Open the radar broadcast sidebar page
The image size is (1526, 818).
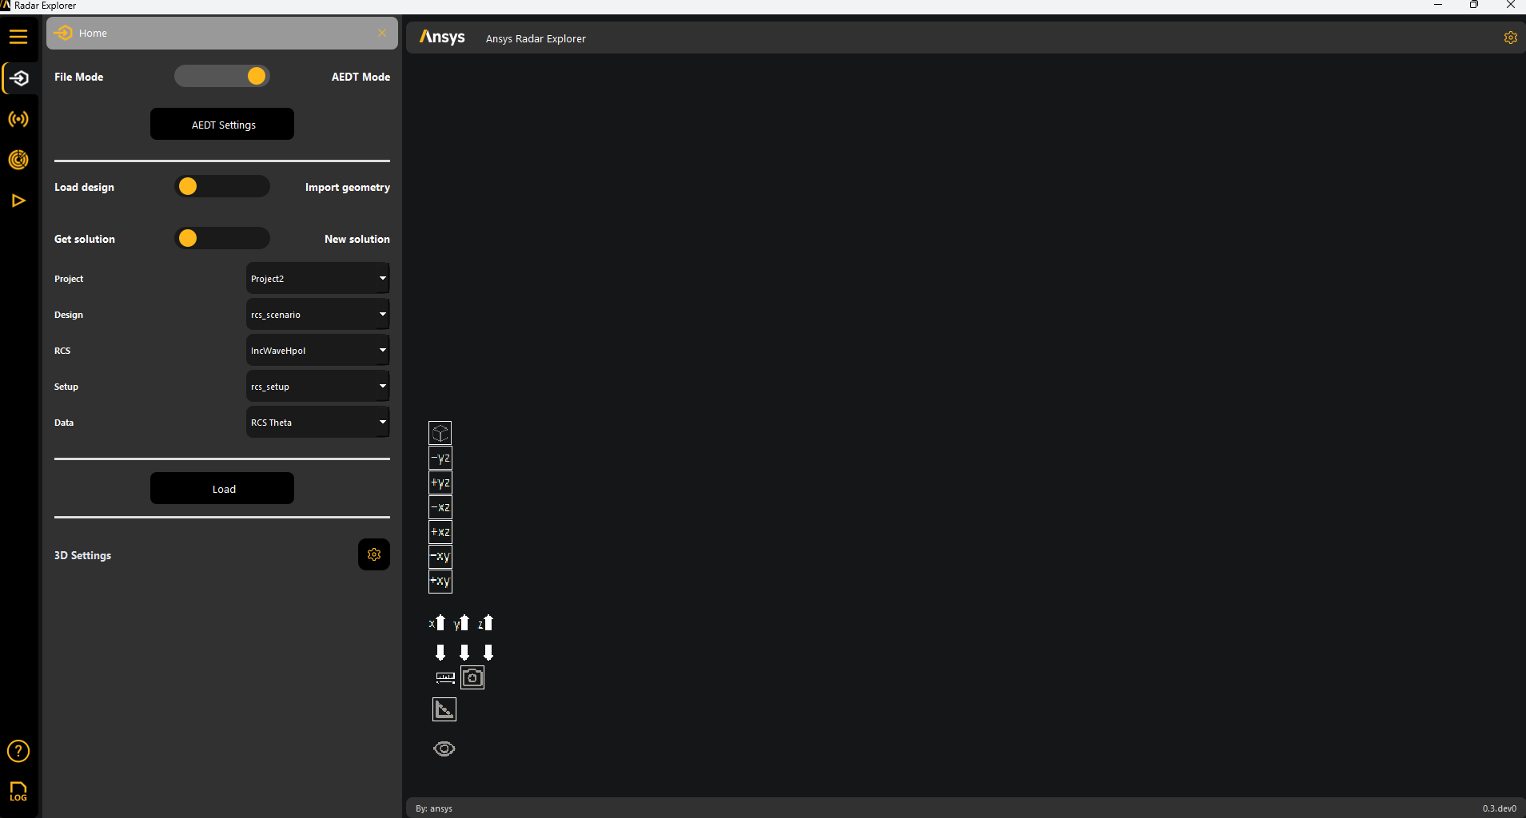pyautogui.click(x=18, y=119)
